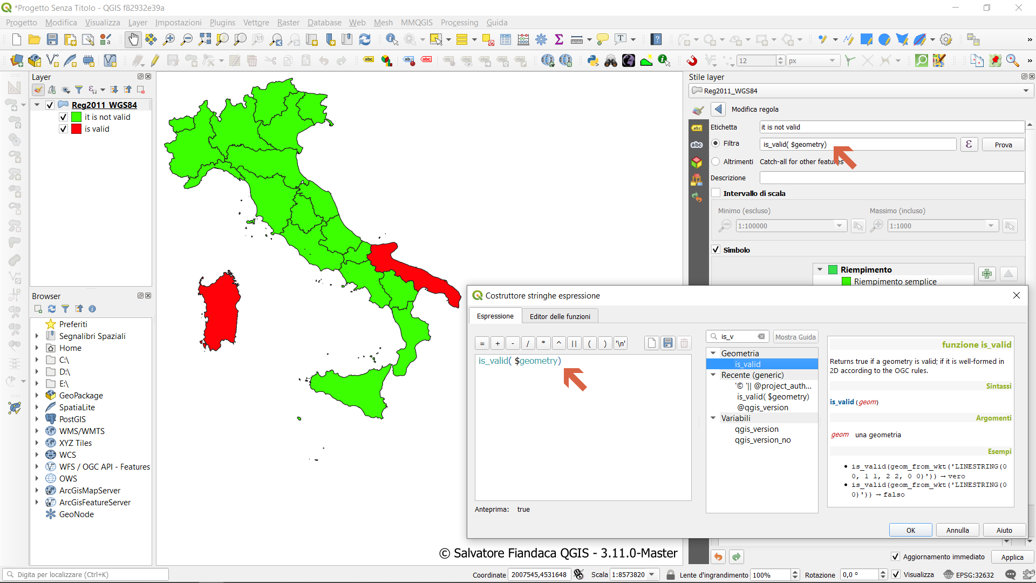Click the equals operator button in expression builder
The height and width of the screenshot is (583, 1036).
[482, 343]
